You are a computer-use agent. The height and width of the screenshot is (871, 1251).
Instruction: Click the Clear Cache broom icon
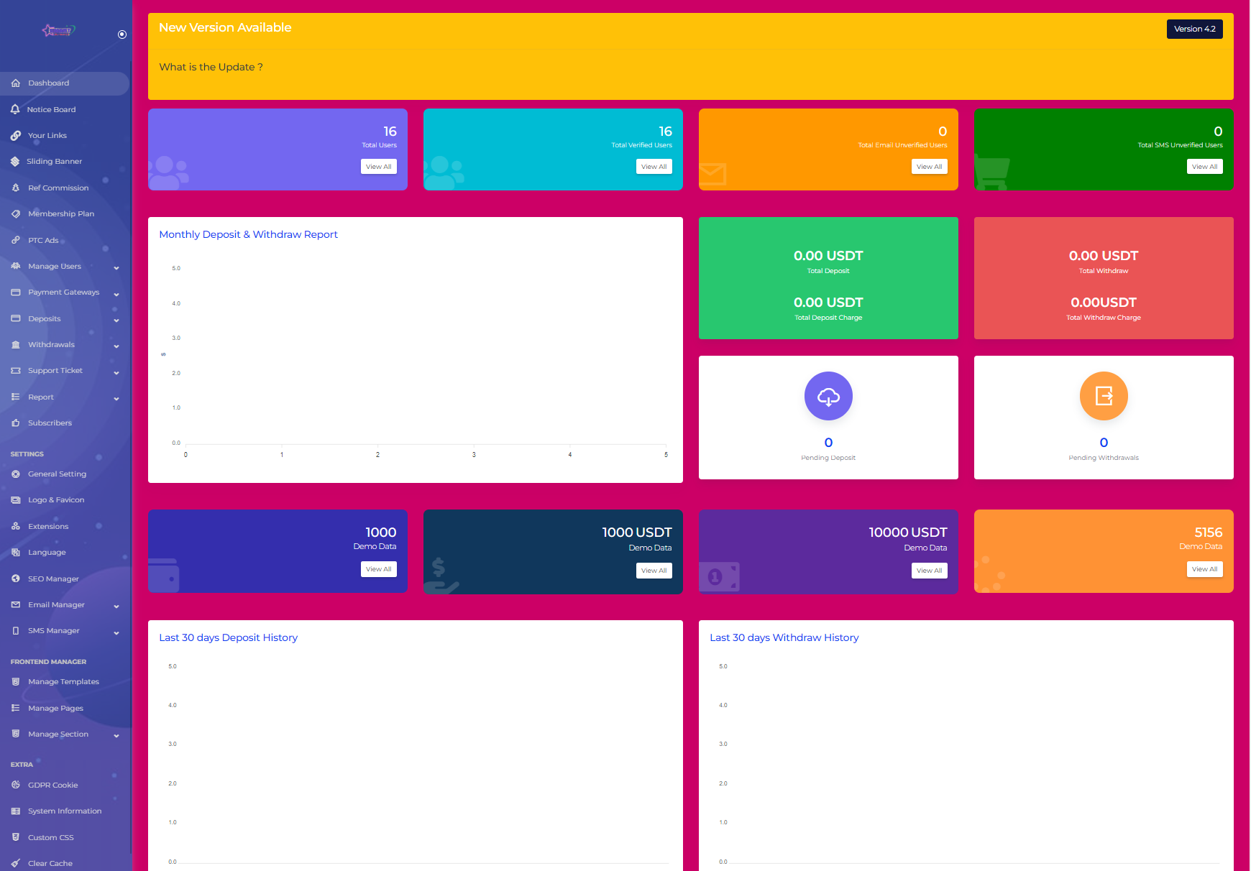tap(16, 863)
